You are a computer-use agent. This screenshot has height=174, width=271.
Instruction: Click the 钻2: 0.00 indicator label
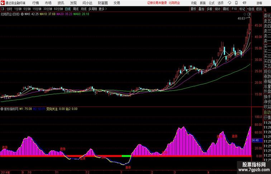[72, 109]
